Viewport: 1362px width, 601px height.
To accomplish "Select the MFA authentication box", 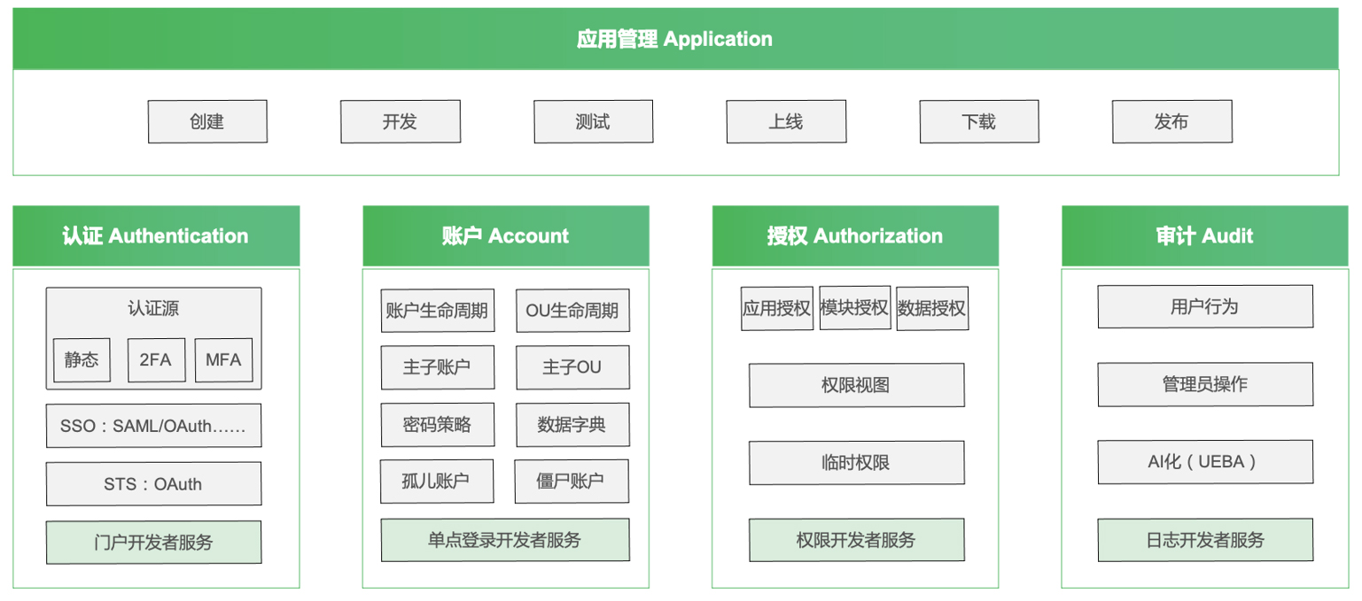I will [x=223, y=360].
